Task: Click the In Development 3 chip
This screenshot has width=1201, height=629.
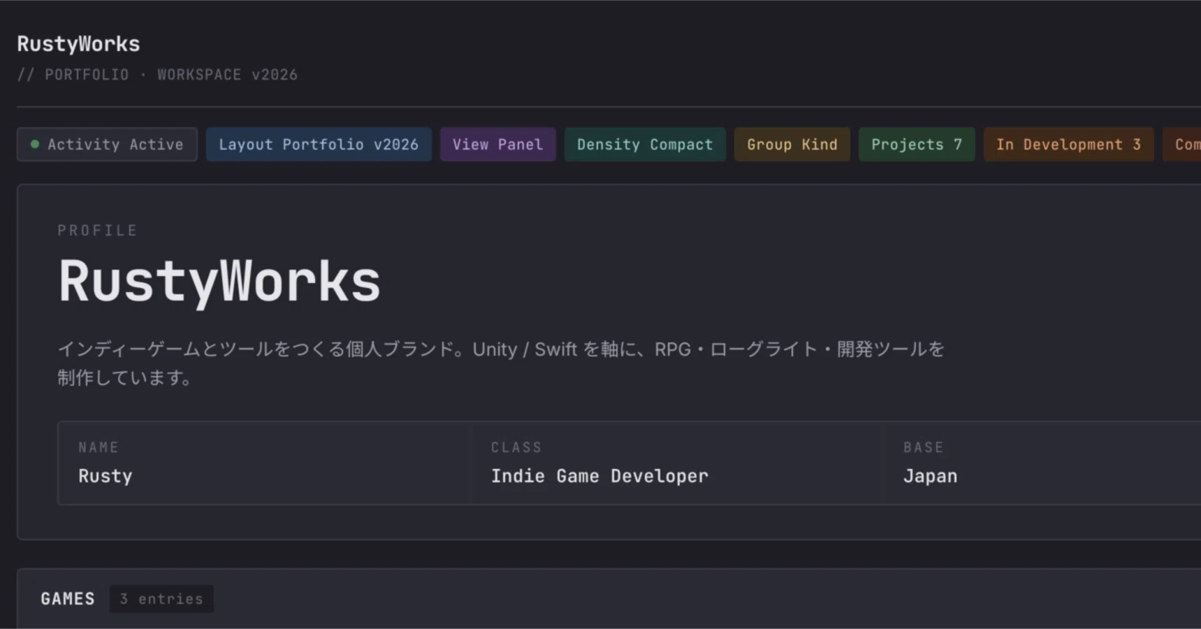Action: [x=1068, y=145]
